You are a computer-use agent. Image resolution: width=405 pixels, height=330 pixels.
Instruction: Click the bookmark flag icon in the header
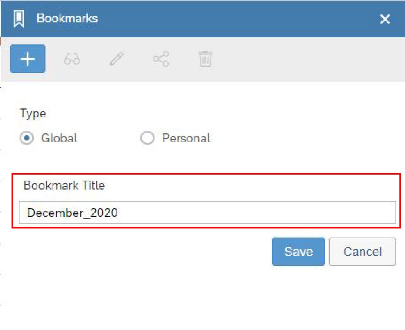20,18
